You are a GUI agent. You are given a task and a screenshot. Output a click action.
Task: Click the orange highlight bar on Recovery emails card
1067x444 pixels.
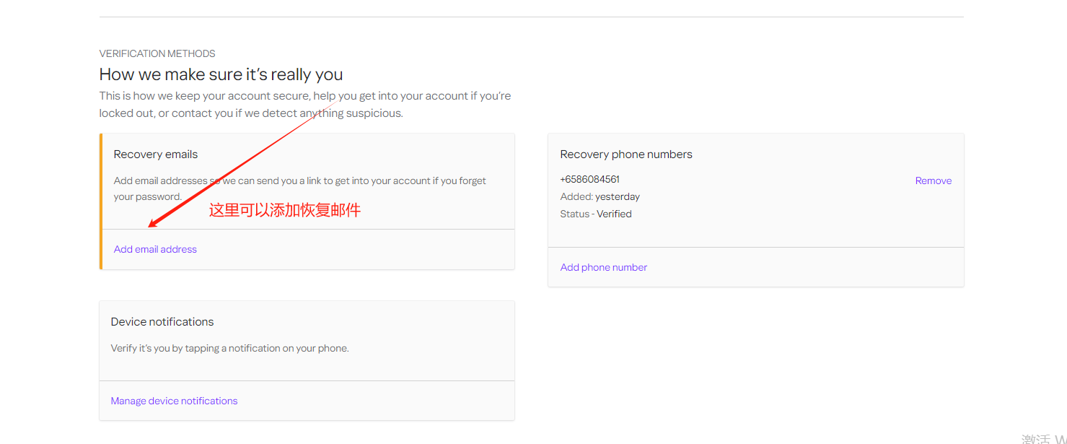click(x=101, y=201)
